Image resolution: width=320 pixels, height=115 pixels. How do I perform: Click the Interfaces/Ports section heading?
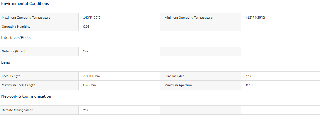click(x=16, y=37)
